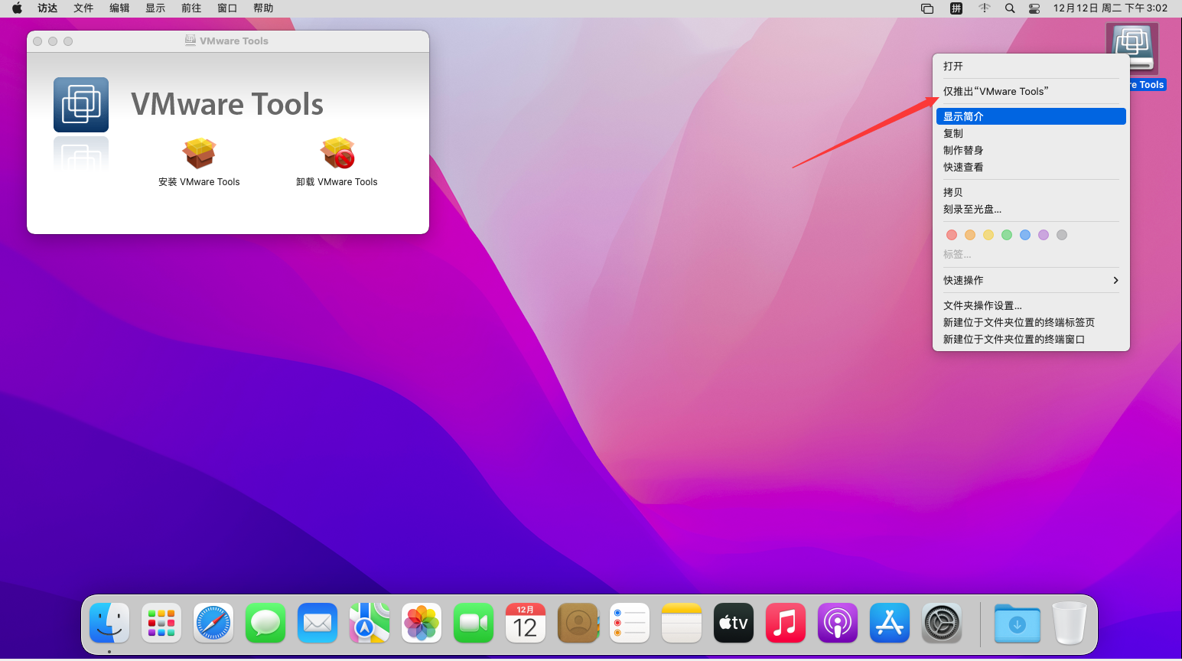Viewport: 1182px width, 661px height.
Task: Choose 打开 in the context menu
Action: (1031, 67)
